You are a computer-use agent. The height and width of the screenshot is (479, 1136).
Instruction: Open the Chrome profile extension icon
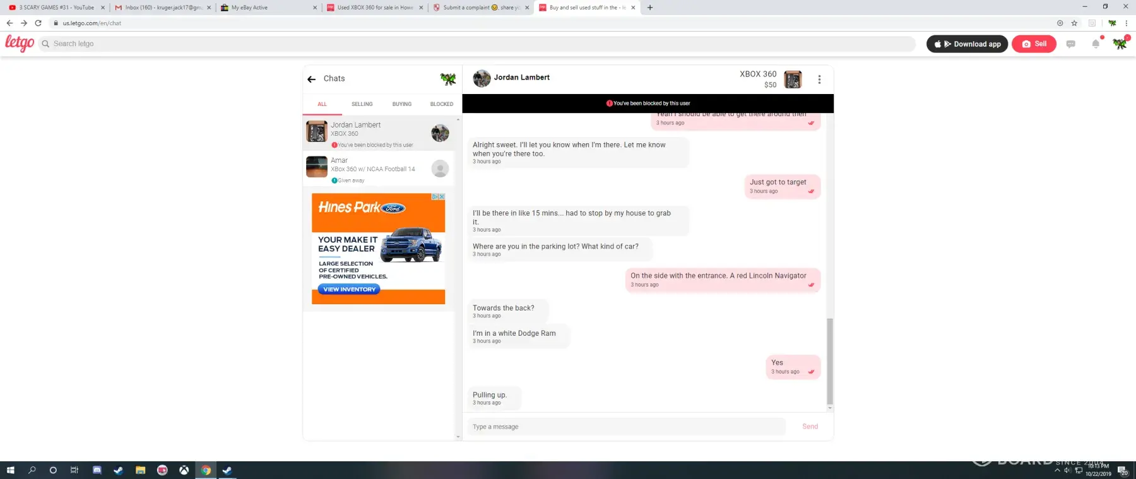(x=1112, y=23)
